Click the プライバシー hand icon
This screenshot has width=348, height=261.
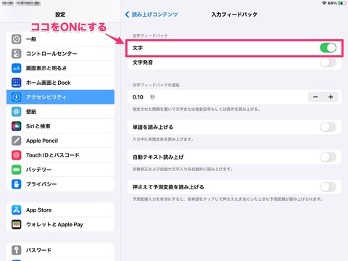pos(17,184)
